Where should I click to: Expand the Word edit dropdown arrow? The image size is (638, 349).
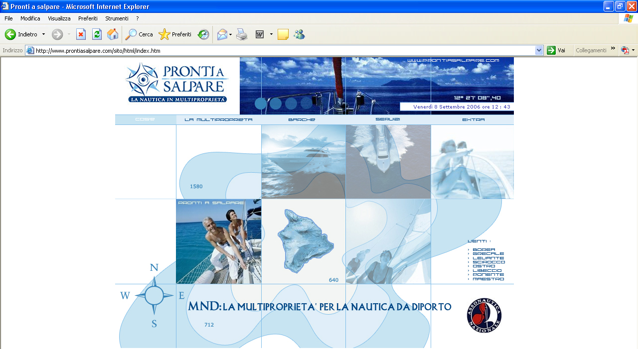coord(271,34)
